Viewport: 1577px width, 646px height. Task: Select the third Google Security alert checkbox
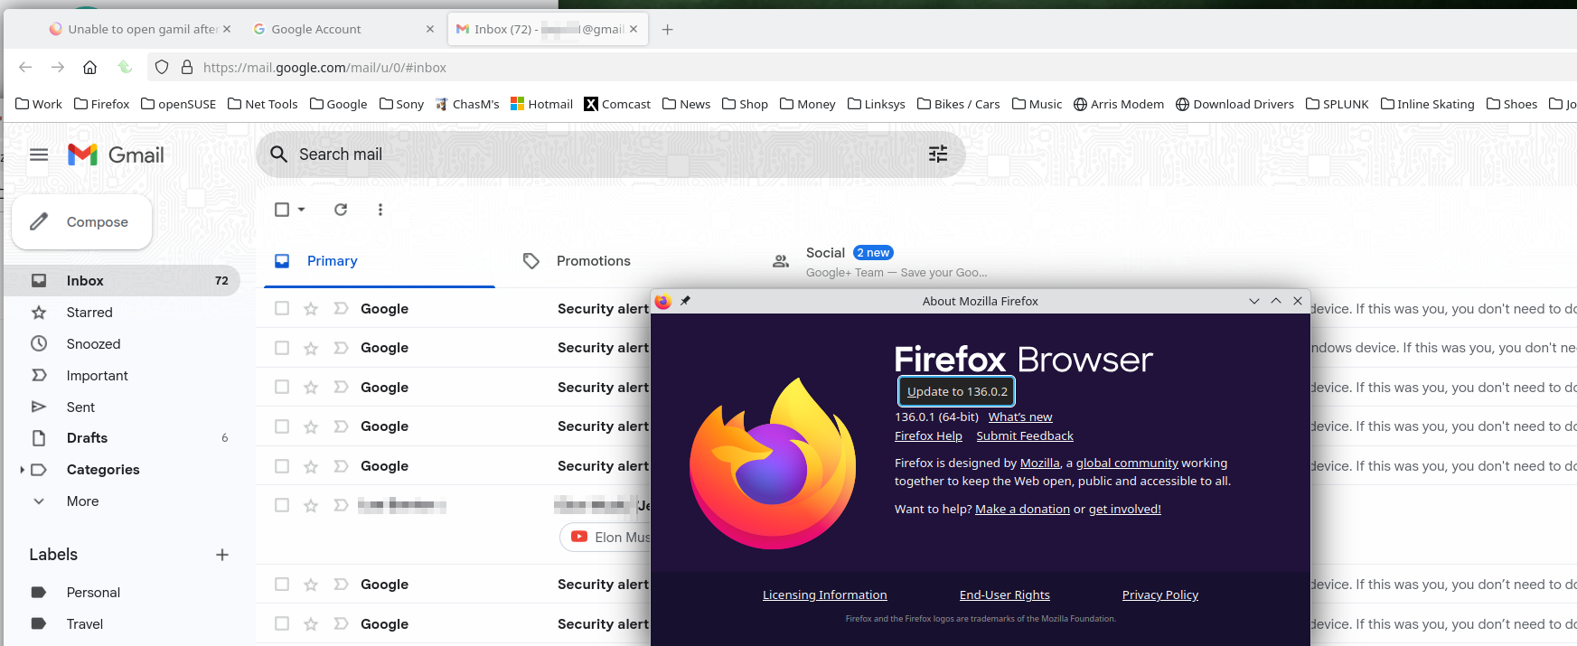pyautogui.click(x=282, y=388)
